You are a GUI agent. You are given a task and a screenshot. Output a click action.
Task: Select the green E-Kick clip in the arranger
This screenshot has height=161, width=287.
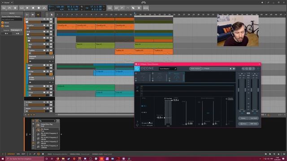pyautogui.click(x=86, y=88)
